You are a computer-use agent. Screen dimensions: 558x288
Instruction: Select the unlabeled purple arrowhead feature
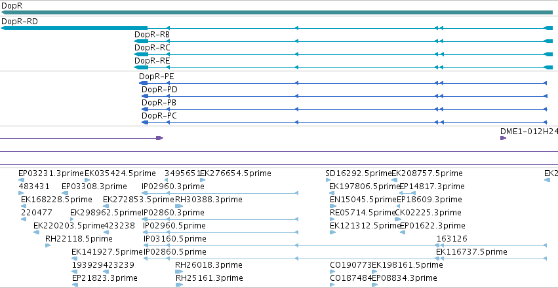tap(159, 138)
